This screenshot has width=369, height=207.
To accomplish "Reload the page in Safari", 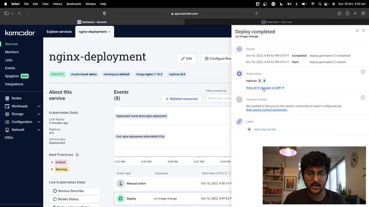I will (257, 14).
